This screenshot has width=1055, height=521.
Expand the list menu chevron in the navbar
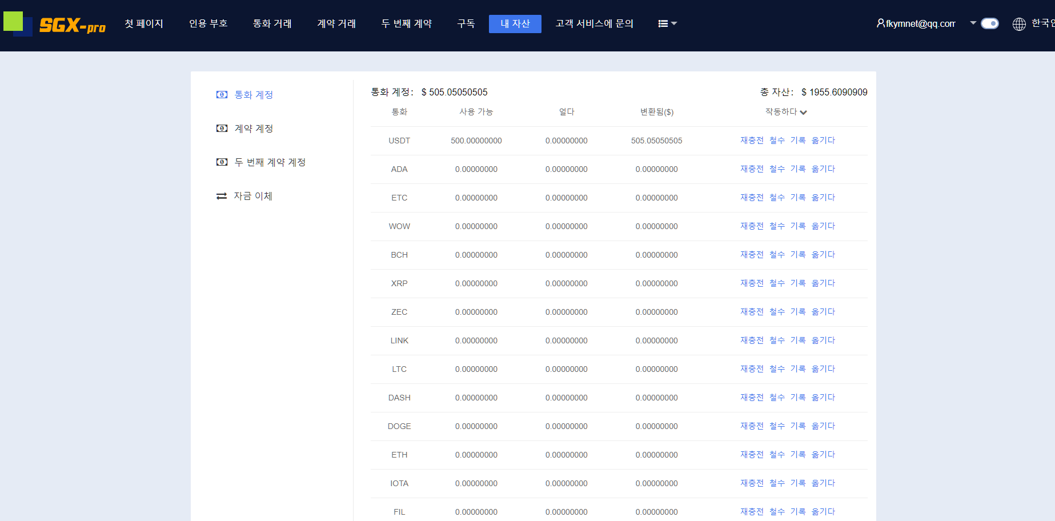coord(673,24)
